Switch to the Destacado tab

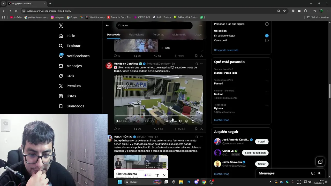tap(114, 35)
